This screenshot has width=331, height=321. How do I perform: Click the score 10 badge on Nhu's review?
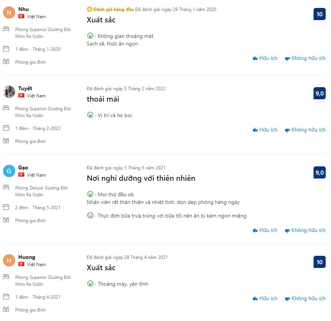[319, 14]
